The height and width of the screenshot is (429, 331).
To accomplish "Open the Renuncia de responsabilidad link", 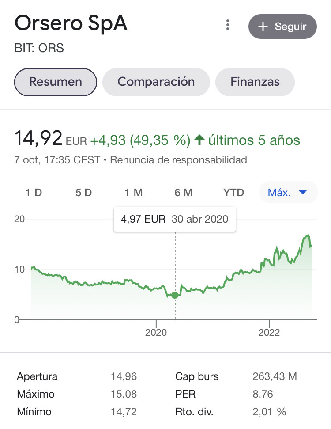I will (178, 159).
